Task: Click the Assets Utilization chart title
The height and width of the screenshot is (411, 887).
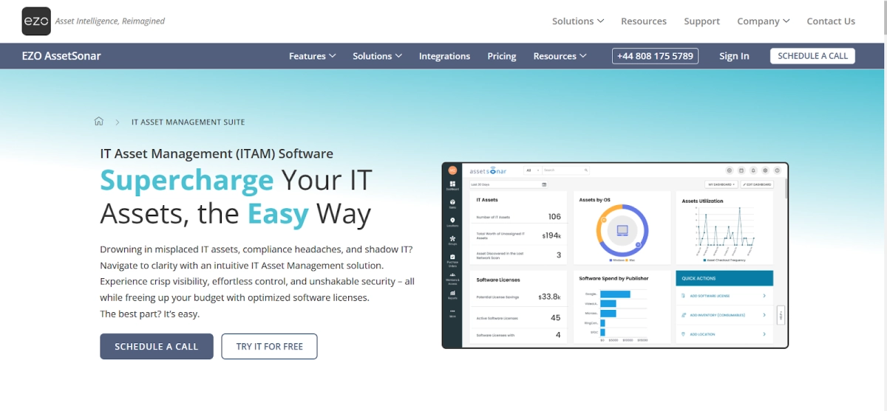Action: tap(702, 201)
